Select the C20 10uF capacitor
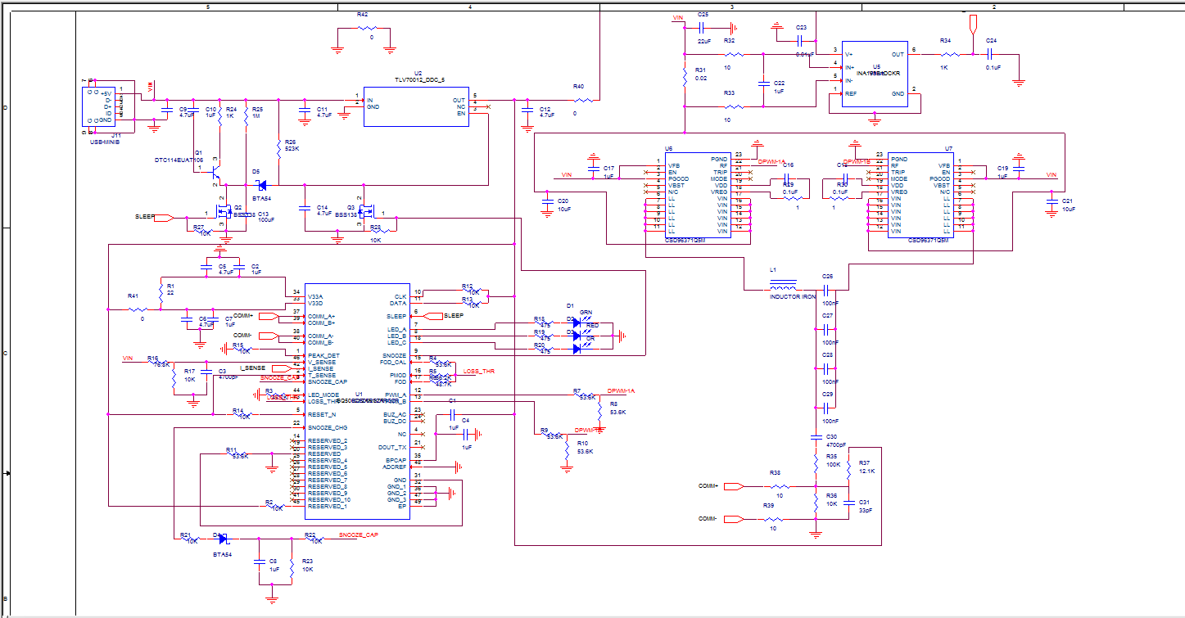This screenshot has height=618, width=1185. [546, 201]
